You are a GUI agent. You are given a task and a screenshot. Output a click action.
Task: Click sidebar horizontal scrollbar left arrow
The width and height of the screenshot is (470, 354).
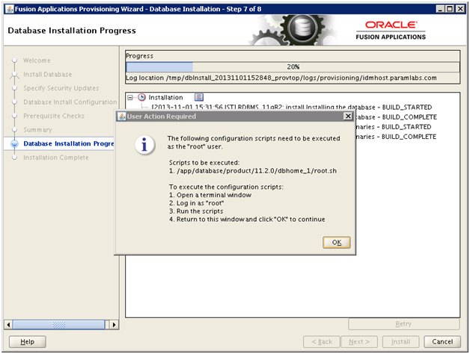pyautogui.click(x=8, y=325)
